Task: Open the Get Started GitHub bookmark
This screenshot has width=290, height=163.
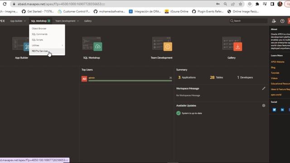Action: (38, 11)
